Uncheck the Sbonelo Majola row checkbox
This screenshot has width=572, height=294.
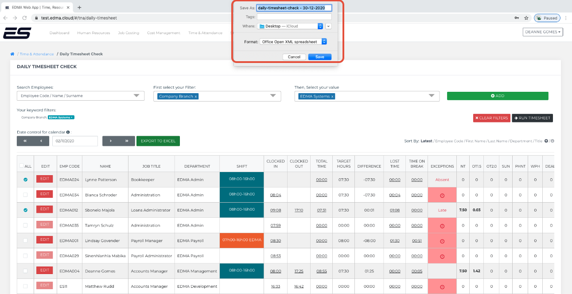tap(25, 210)
